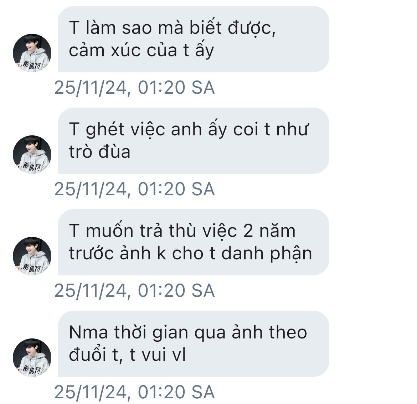Click the words 'trò đùa' in the bubble
417x404 pixels.
99,152
